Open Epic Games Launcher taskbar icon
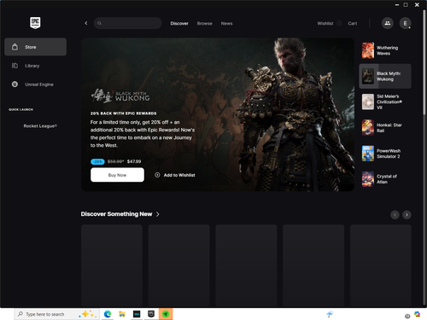The height and width of the screenshot is (320, 427). pos(151,314)
